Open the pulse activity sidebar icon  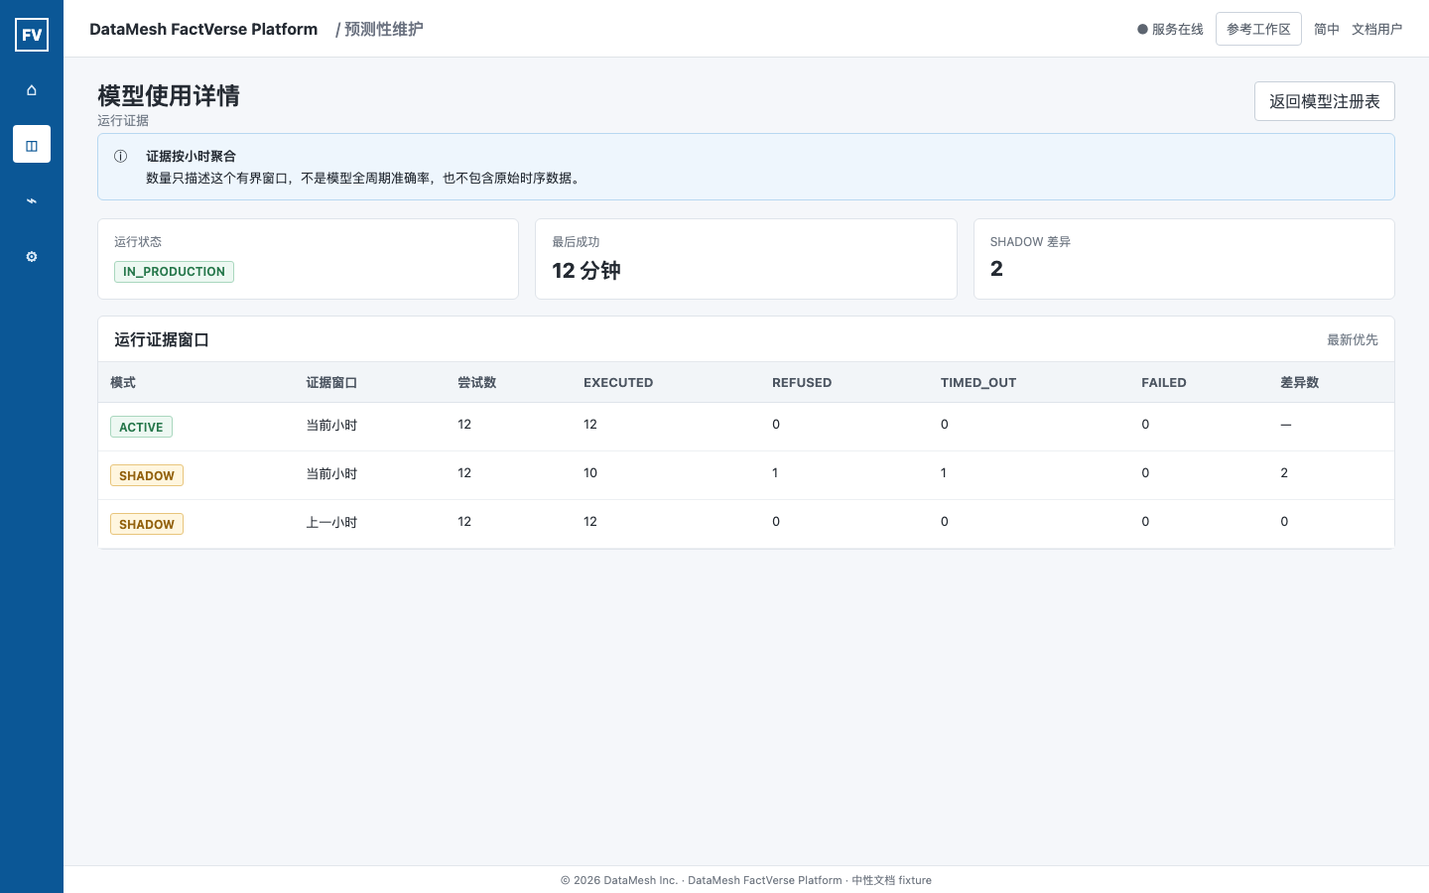pos(32,200)
